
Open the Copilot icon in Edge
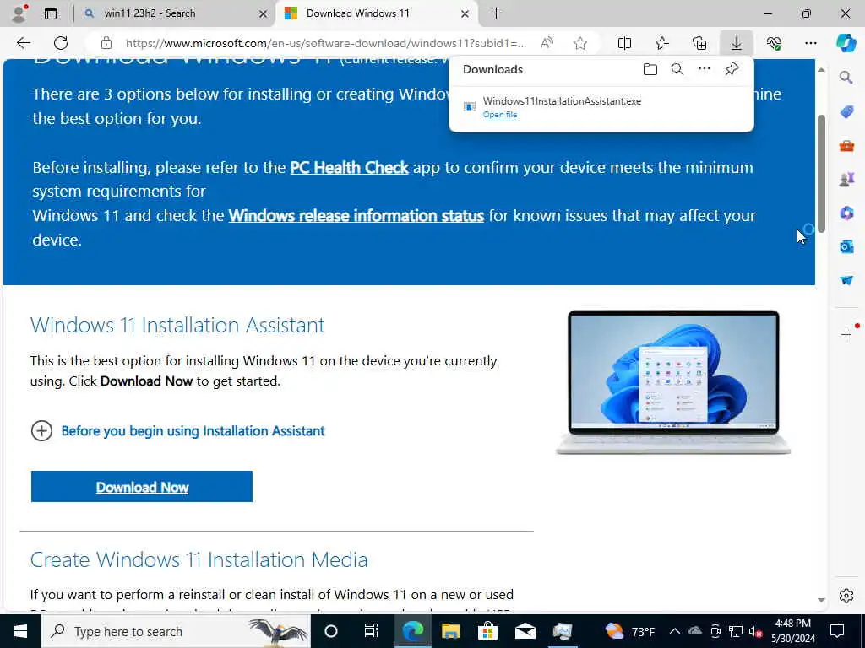point(846,43)
